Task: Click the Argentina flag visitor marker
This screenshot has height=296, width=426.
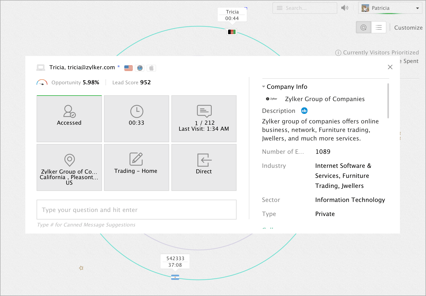Action: click(x=175, y=277)
